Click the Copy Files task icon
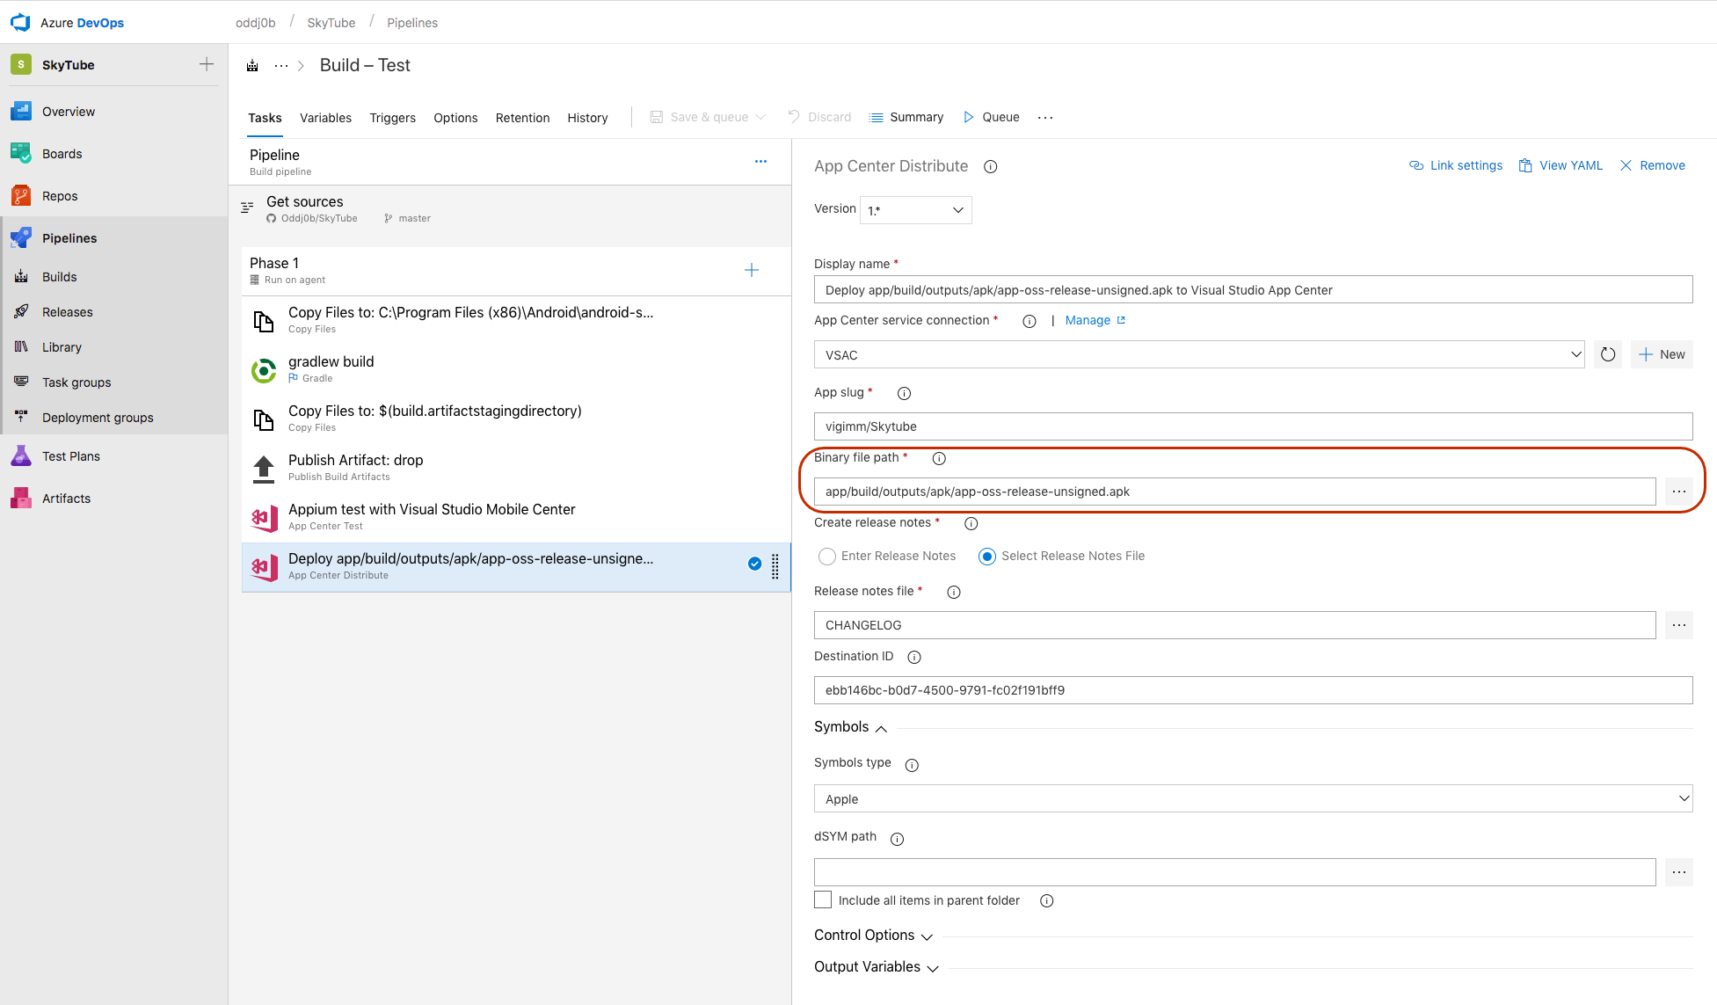Screen dimensions: 1717x1005 [x=265, y=318]
